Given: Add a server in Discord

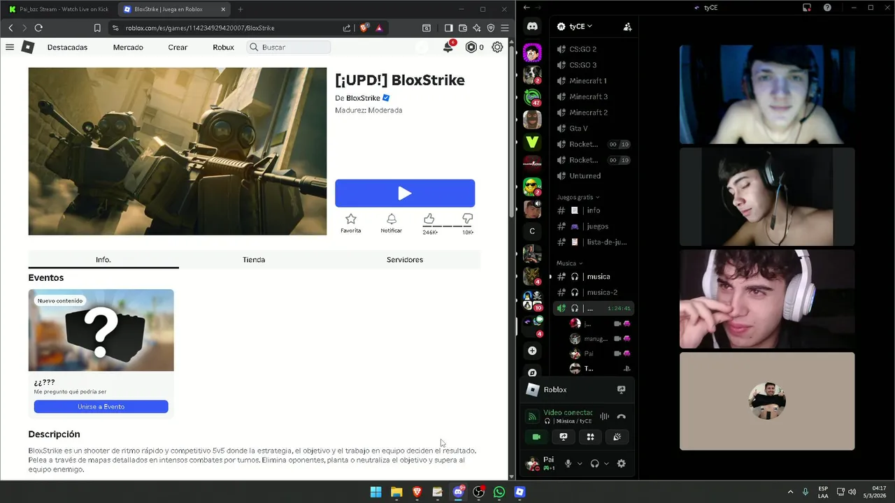Looking at the screenshot, I should (x=532, y=351).
